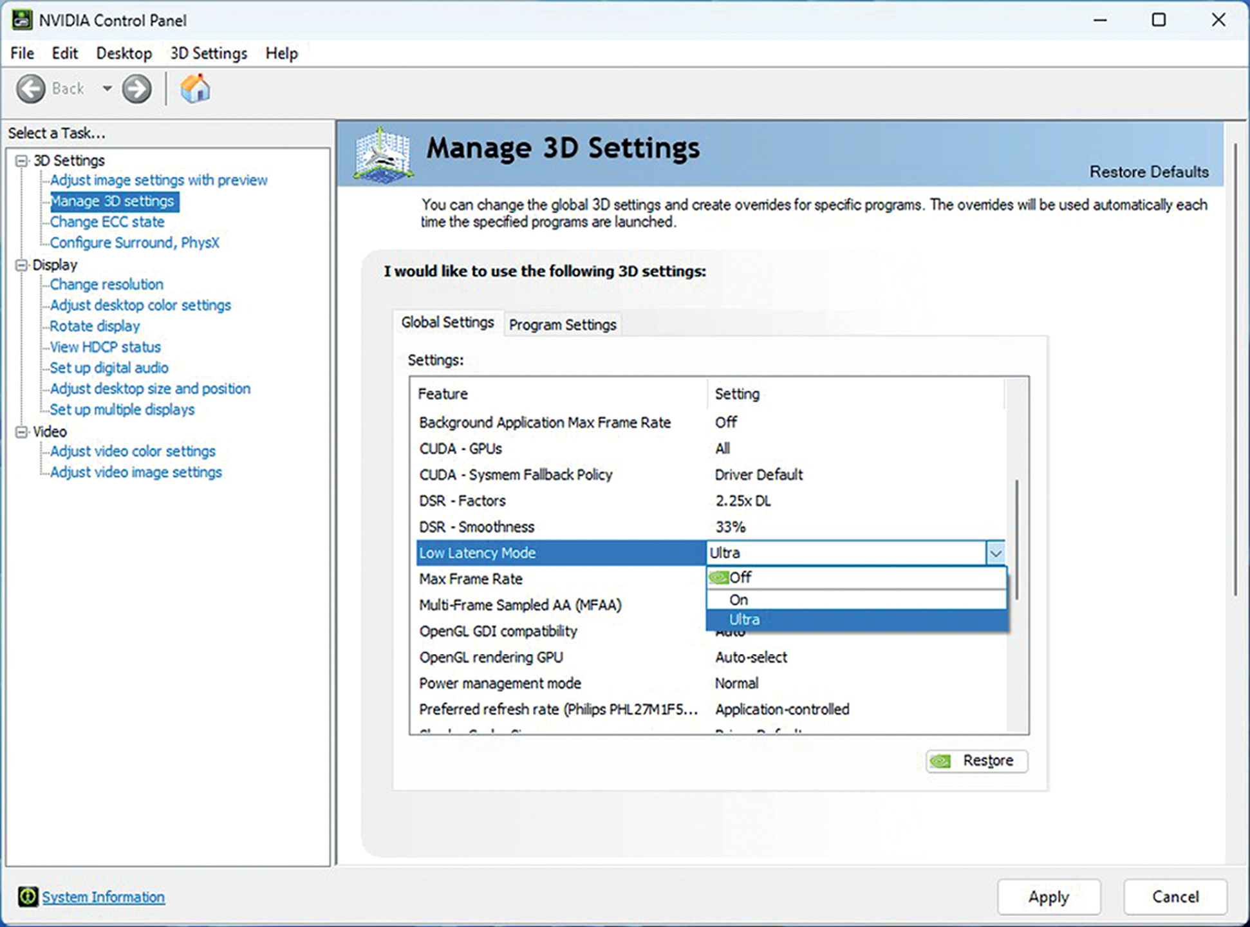Image resolution: width=1250 pixels, height=927 pixels.
Task: Open the Help menu
Action: pyautogui.click(x=282, y=53)
